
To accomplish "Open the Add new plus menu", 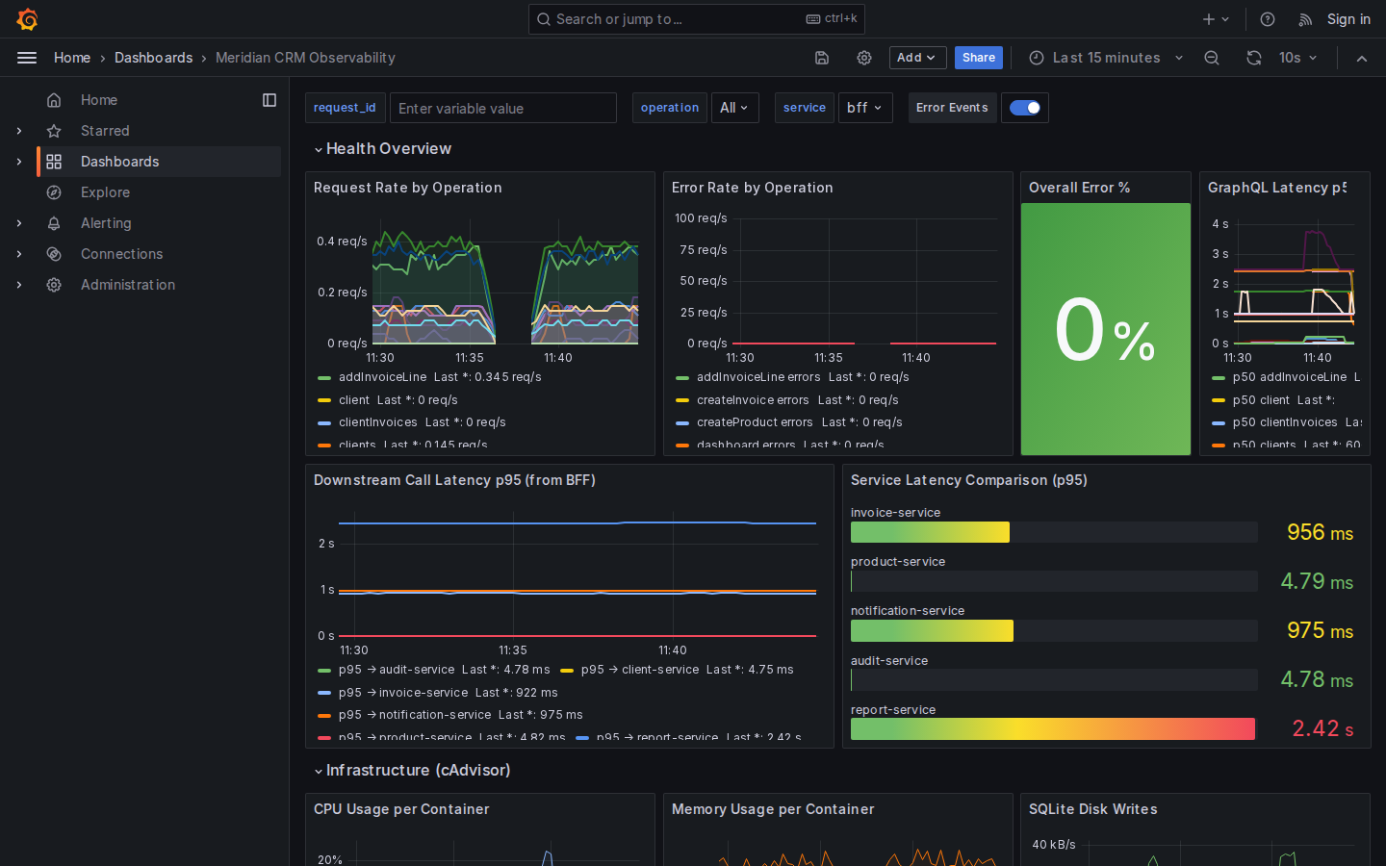I will tap(1216, 19).
